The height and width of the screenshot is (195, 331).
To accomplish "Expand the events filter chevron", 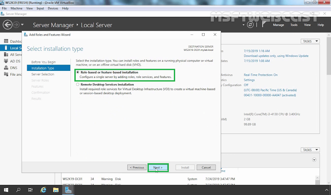I will (314, 160).
